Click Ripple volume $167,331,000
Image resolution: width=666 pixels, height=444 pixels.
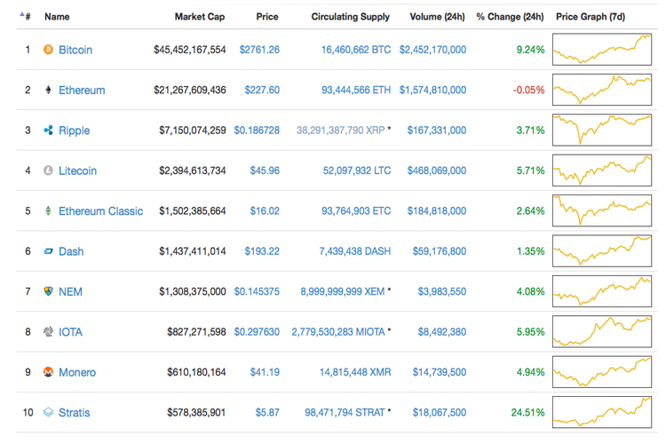coord(437,131)
